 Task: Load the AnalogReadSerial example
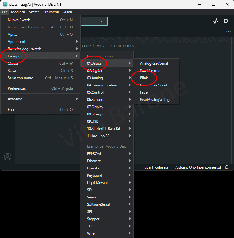(x=156, y=63)
